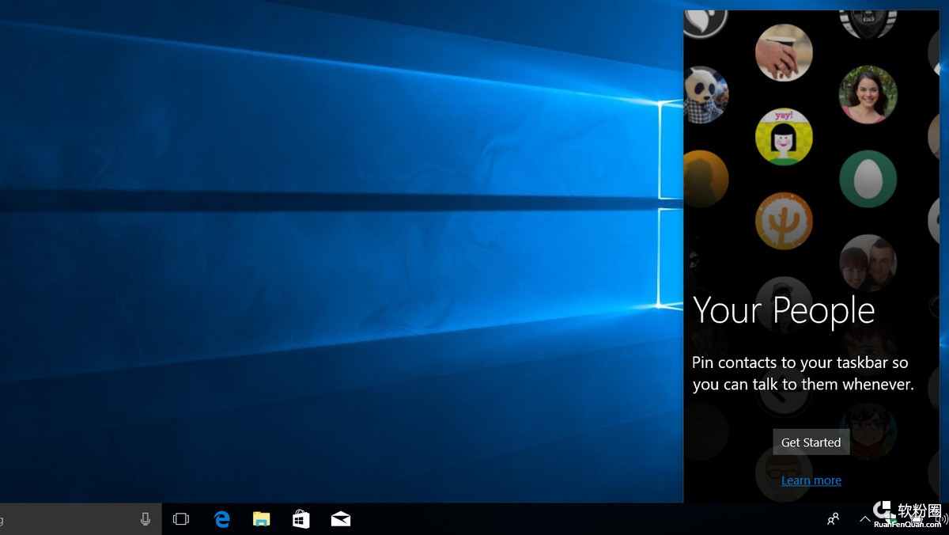Viewport: 949px width, 535px height.
Task: Launch Microsoft Edge from the taskbar
Action: click(x=222, y=519)
